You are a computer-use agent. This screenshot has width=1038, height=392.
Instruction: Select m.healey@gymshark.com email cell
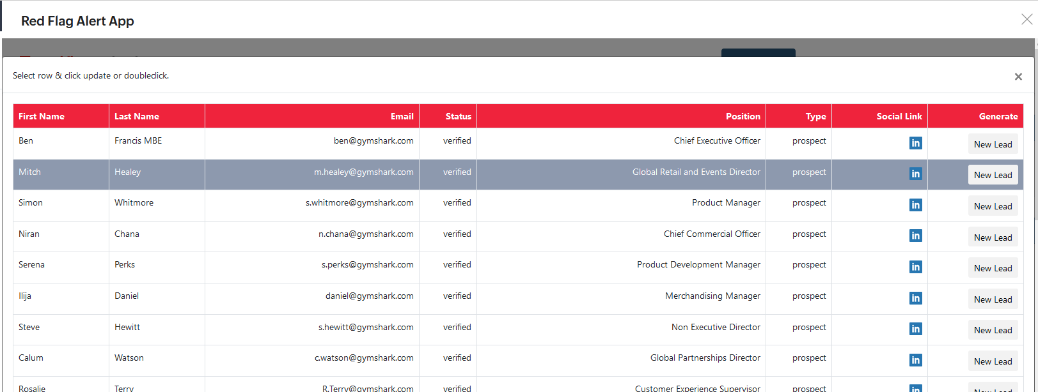click(x=312, y=174)
